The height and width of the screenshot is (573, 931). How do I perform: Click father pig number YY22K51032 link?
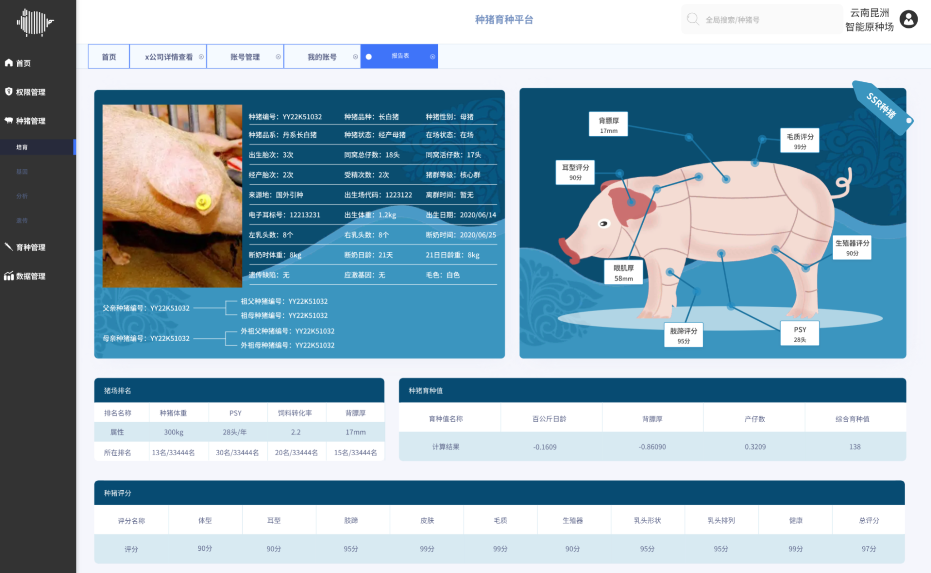[170, 308]
